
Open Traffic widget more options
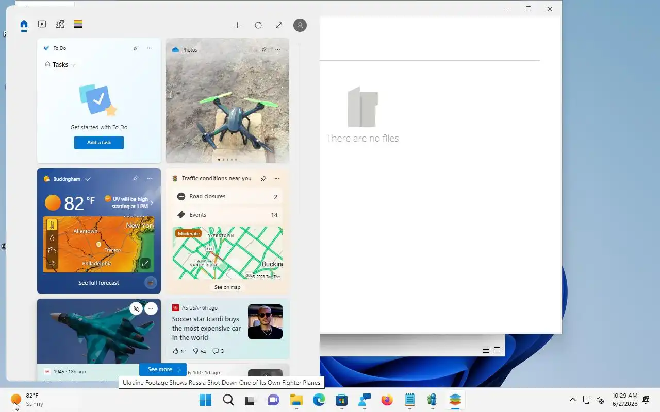point(277,178)
